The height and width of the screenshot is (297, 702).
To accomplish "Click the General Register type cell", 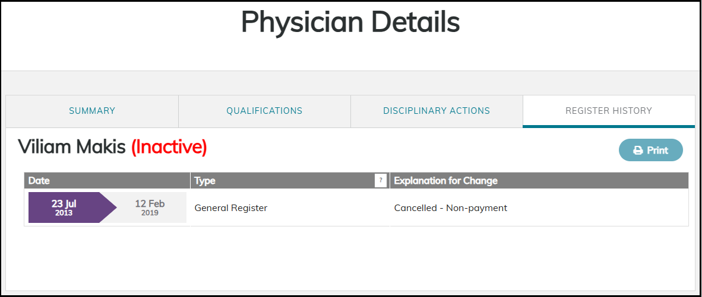I will pyautogui.click(x=231, y=208).
